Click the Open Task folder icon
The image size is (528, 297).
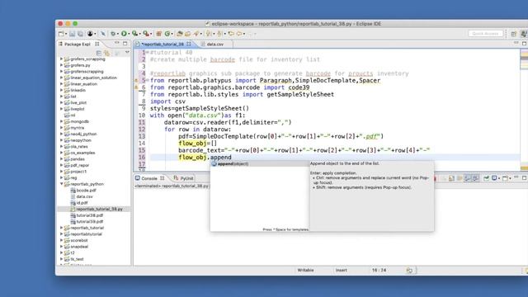(187, 34)
